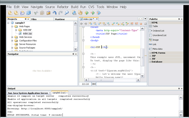Click the Attach Debugger icon
Viewport: 189px width, 118px height.
tap(98, 13)
